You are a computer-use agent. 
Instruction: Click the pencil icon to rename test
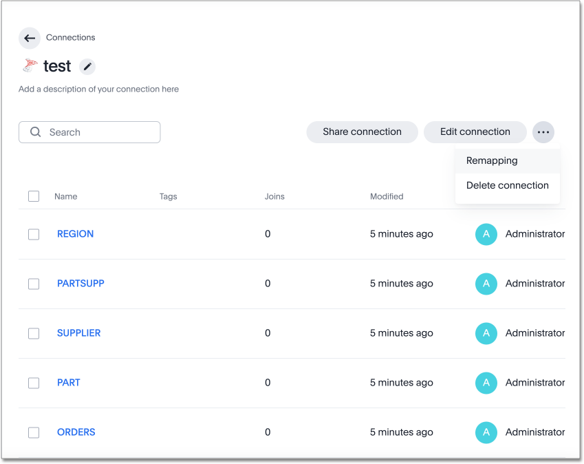87,67
